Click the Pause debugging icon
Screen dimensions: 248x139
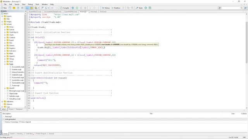tap(81, 8)
